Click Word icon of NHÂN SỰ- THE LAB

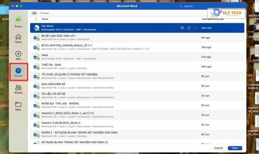[x=36, y=105]
